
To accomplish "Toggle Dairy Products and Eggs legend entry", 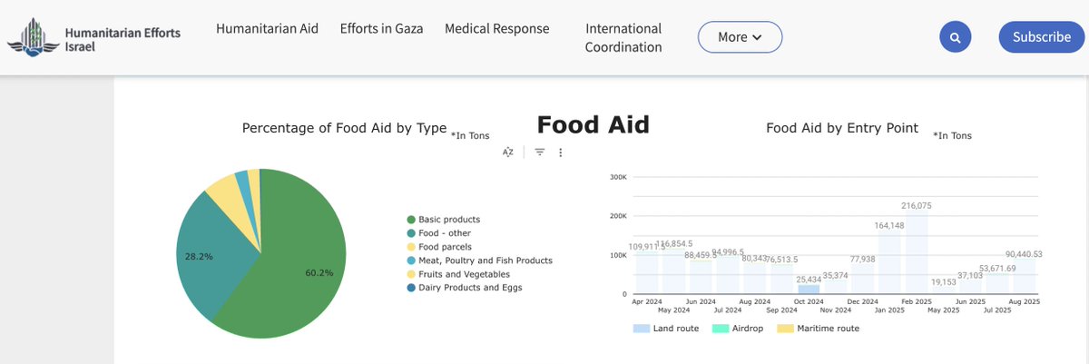I will point(470,288).
